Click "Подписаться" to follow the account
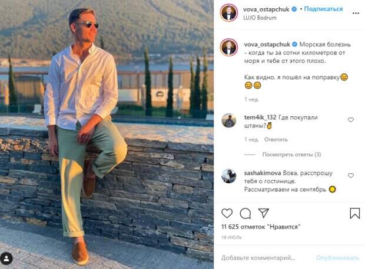The image size is (365, 269). (325, 9)
